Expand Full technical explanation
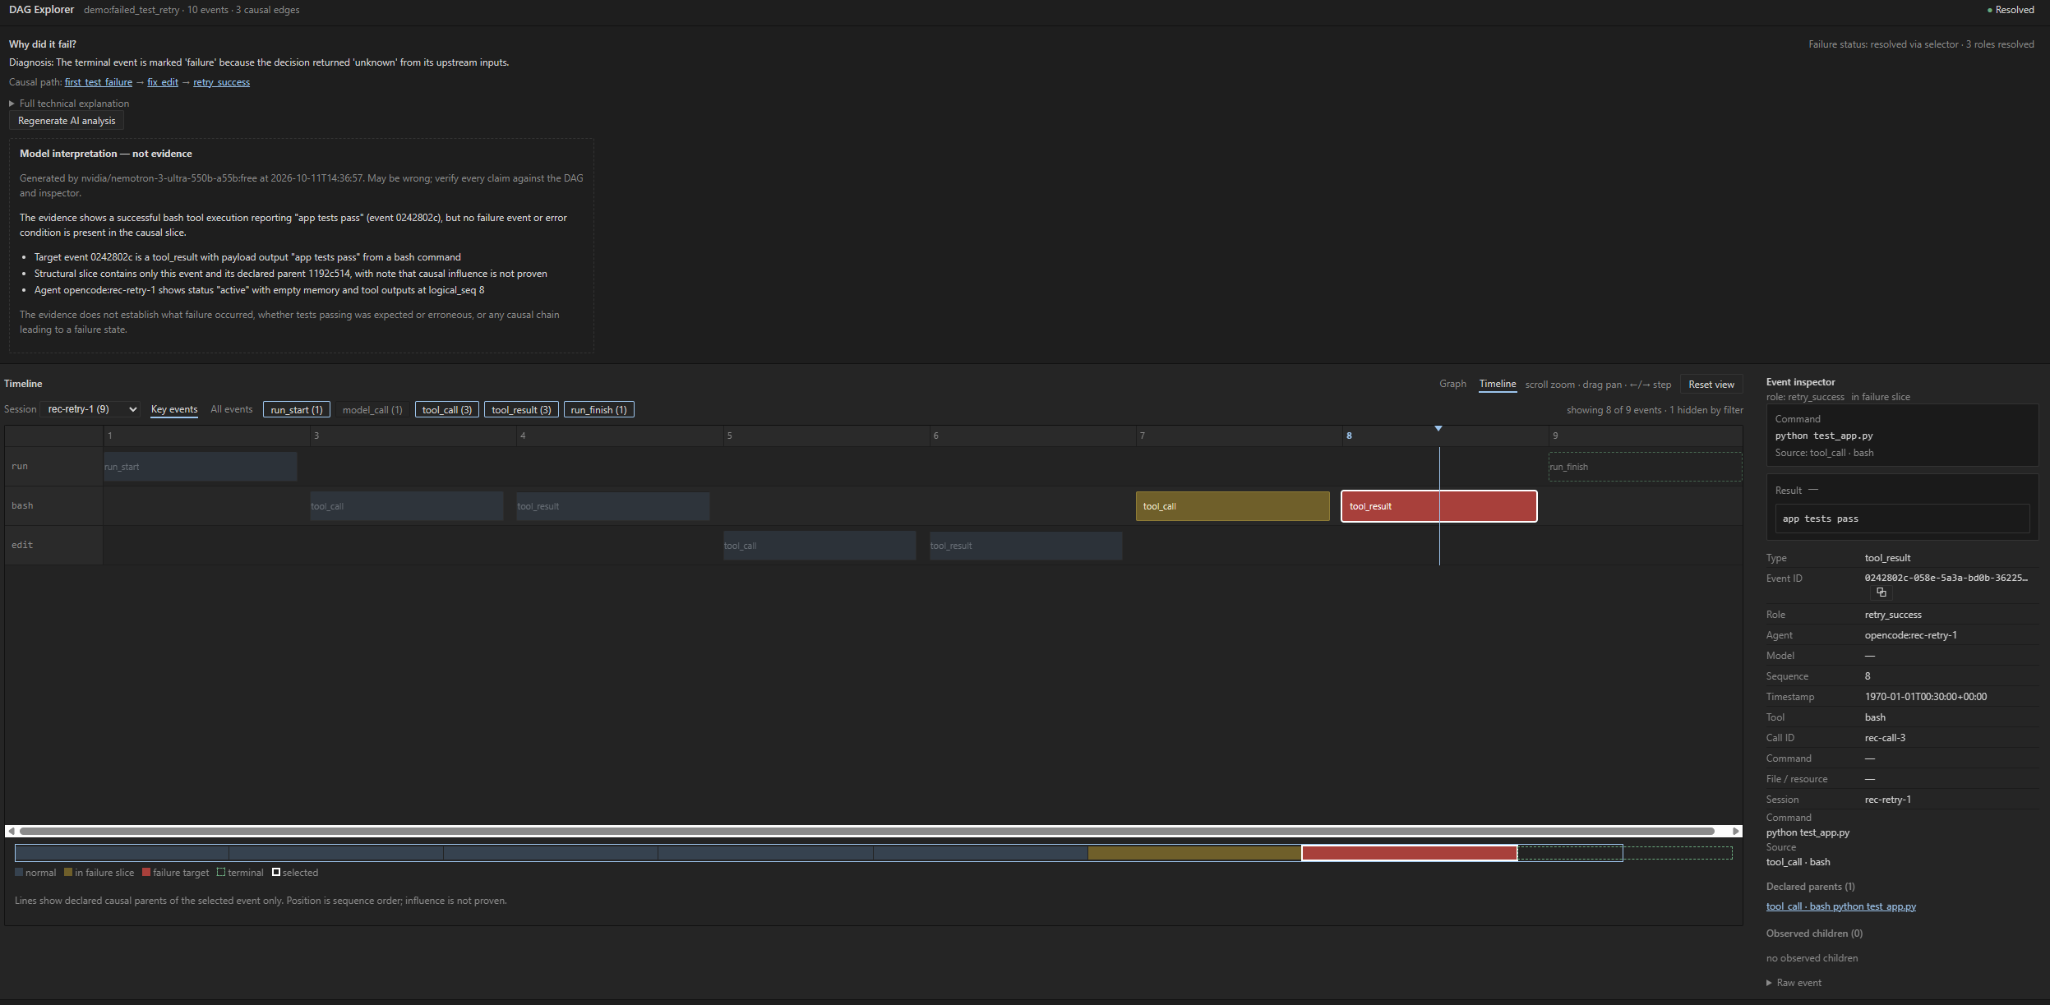The width and height of the screenshot is (2050, 1005). click(69, 104)
